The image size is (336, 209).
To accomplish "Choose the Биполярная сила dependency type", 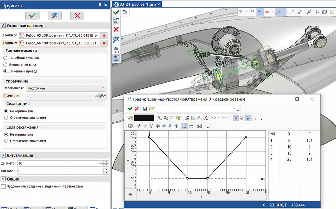I will (5, 65).
